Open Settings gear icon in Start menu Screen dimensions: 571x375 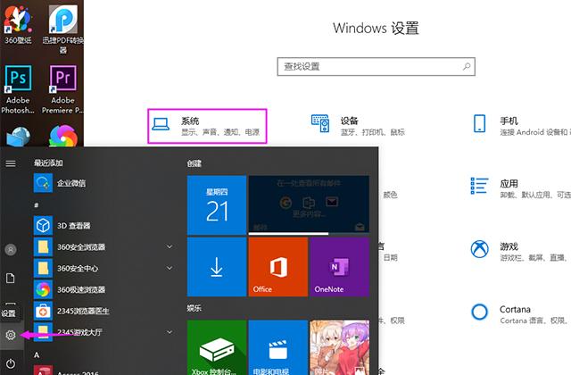[11, 335]
